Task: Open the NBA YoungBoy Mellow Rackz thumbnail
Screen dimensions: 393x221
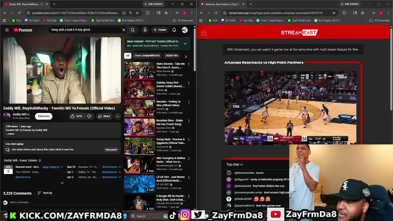Action: [x=139, y=165]
